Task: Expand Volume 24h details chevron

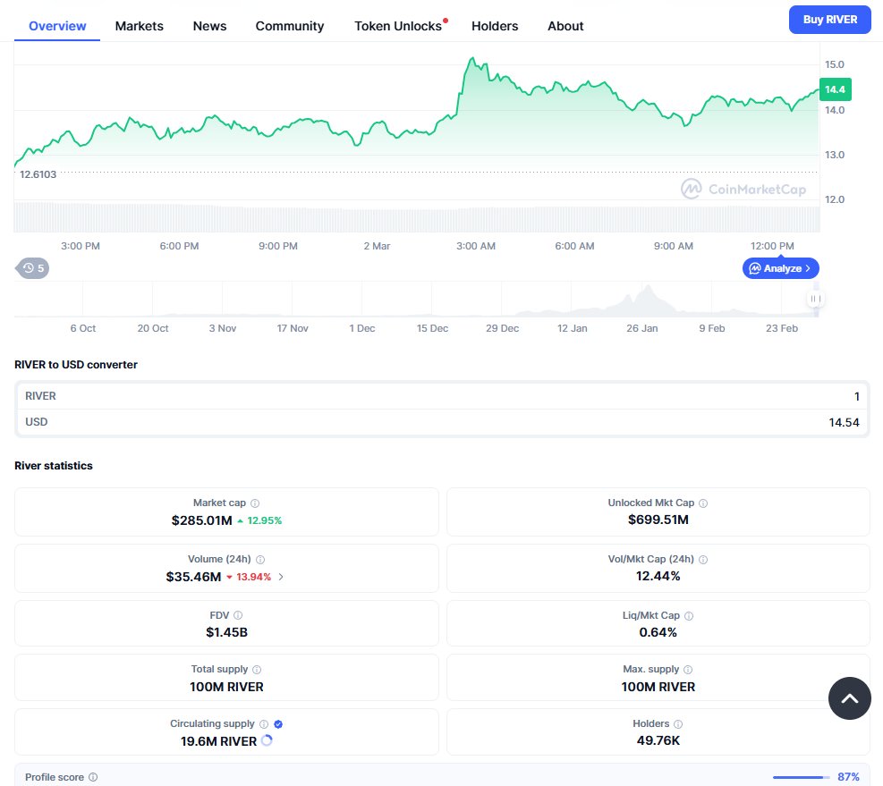Action: pos(281,577)
